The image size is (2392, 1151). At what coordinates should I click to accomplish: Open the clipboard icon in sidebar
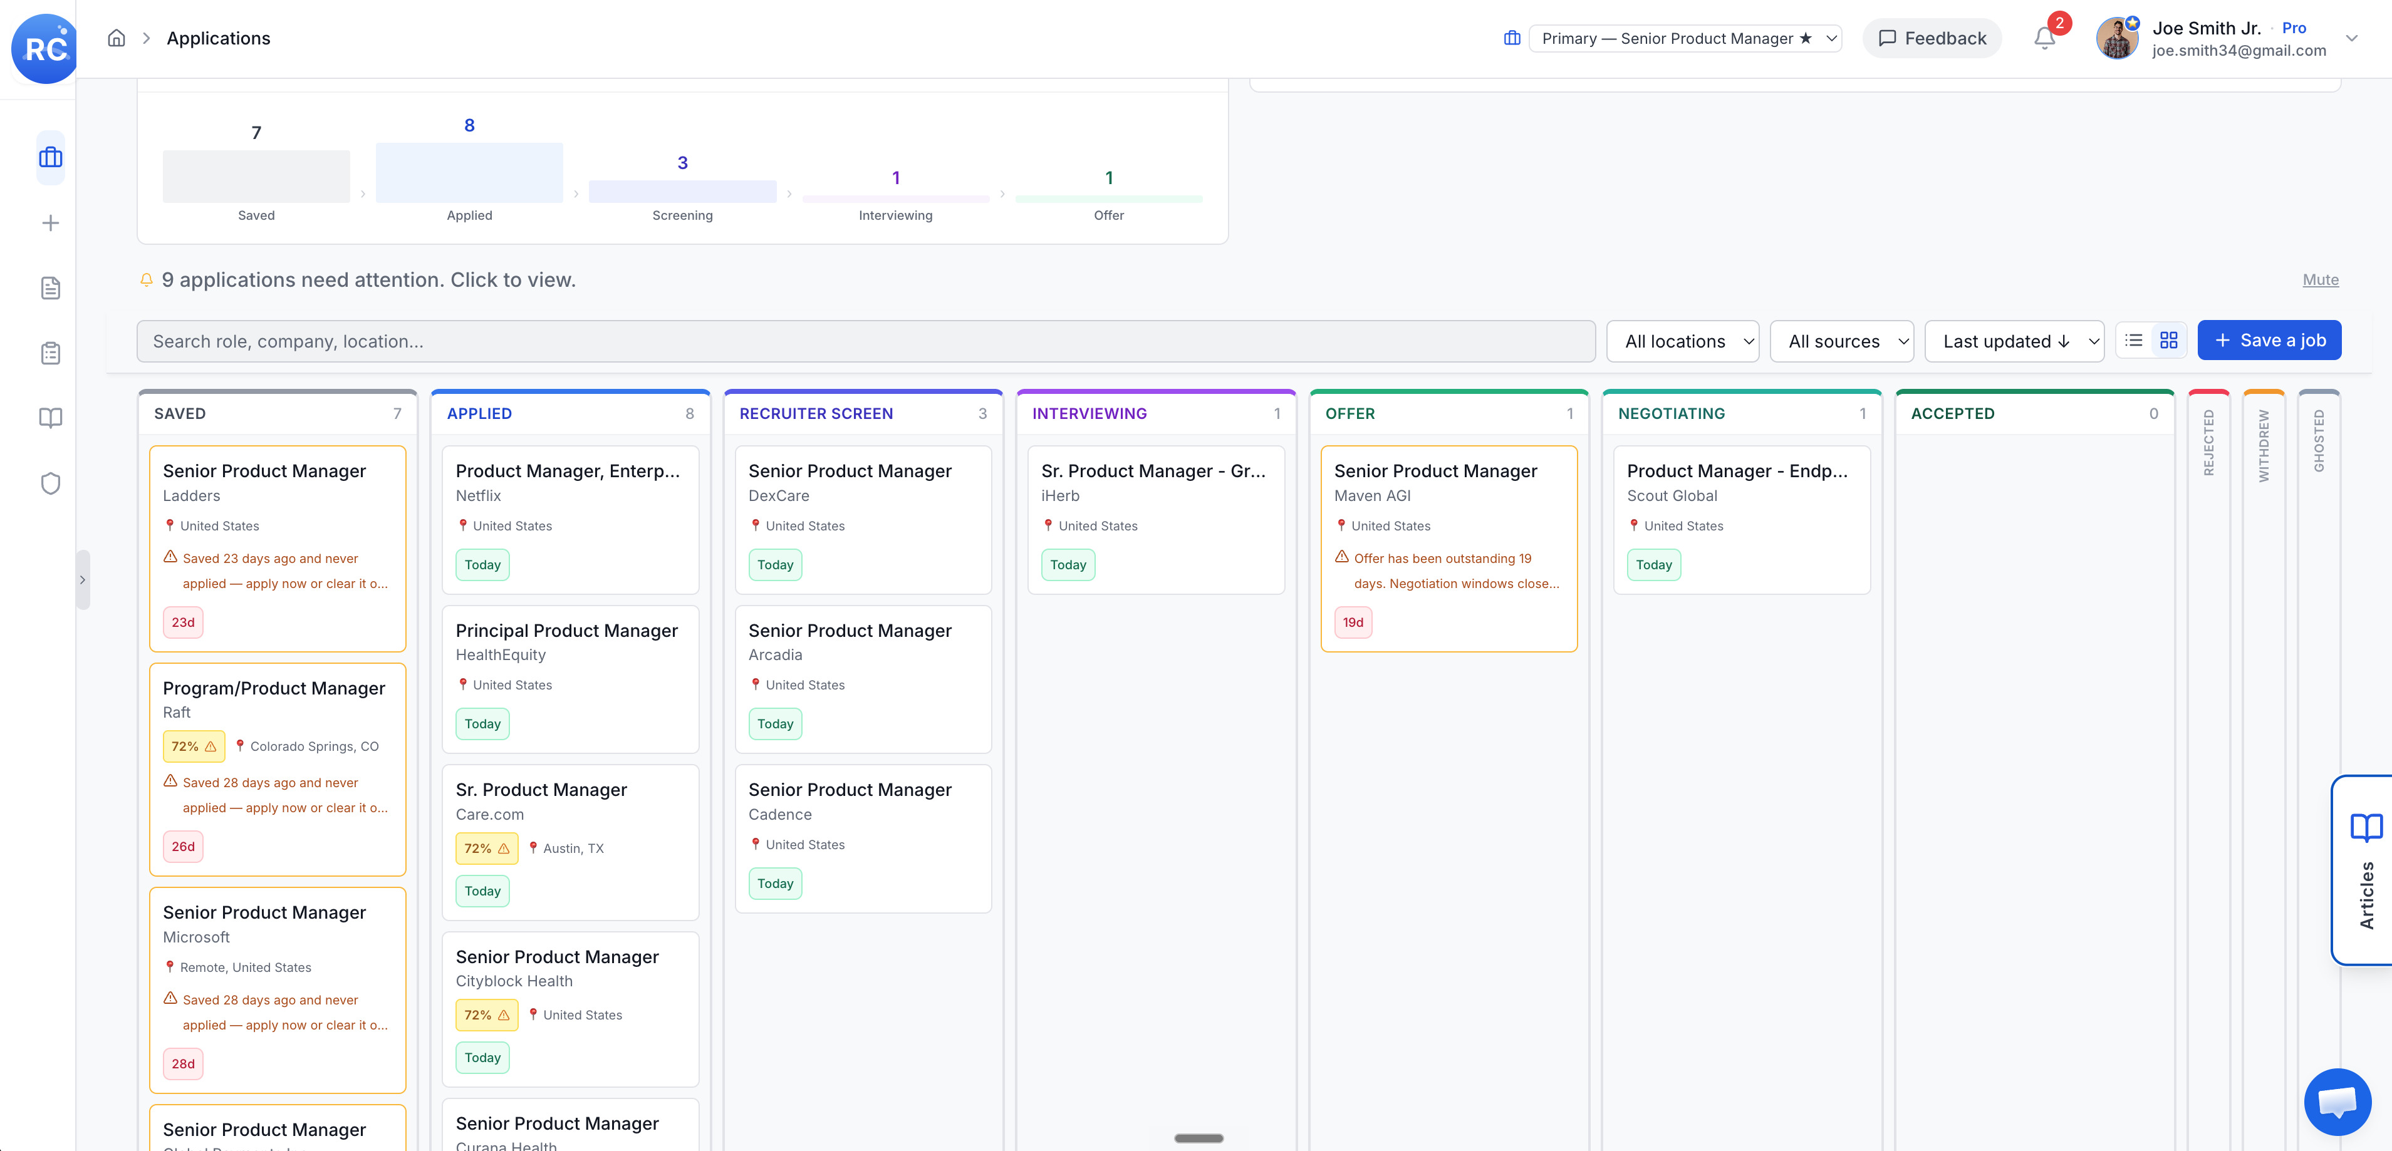coord(50,353)
